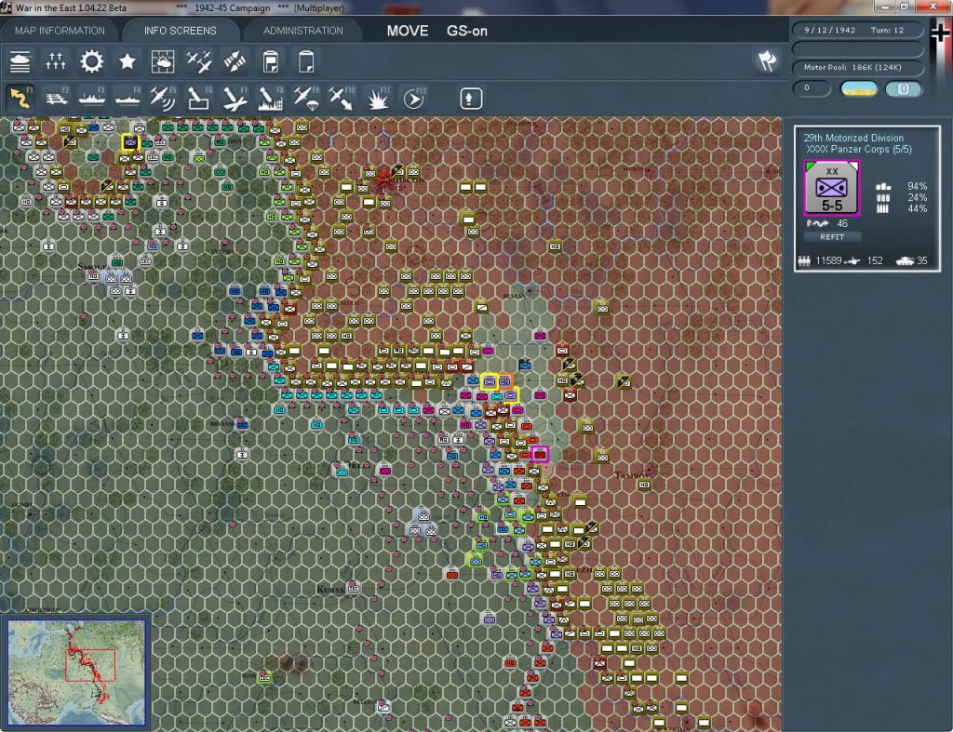This screenshot has height=732, width=953.
Task: Click the yellow and blue weather indicator pill
Action: coord(858,89)
